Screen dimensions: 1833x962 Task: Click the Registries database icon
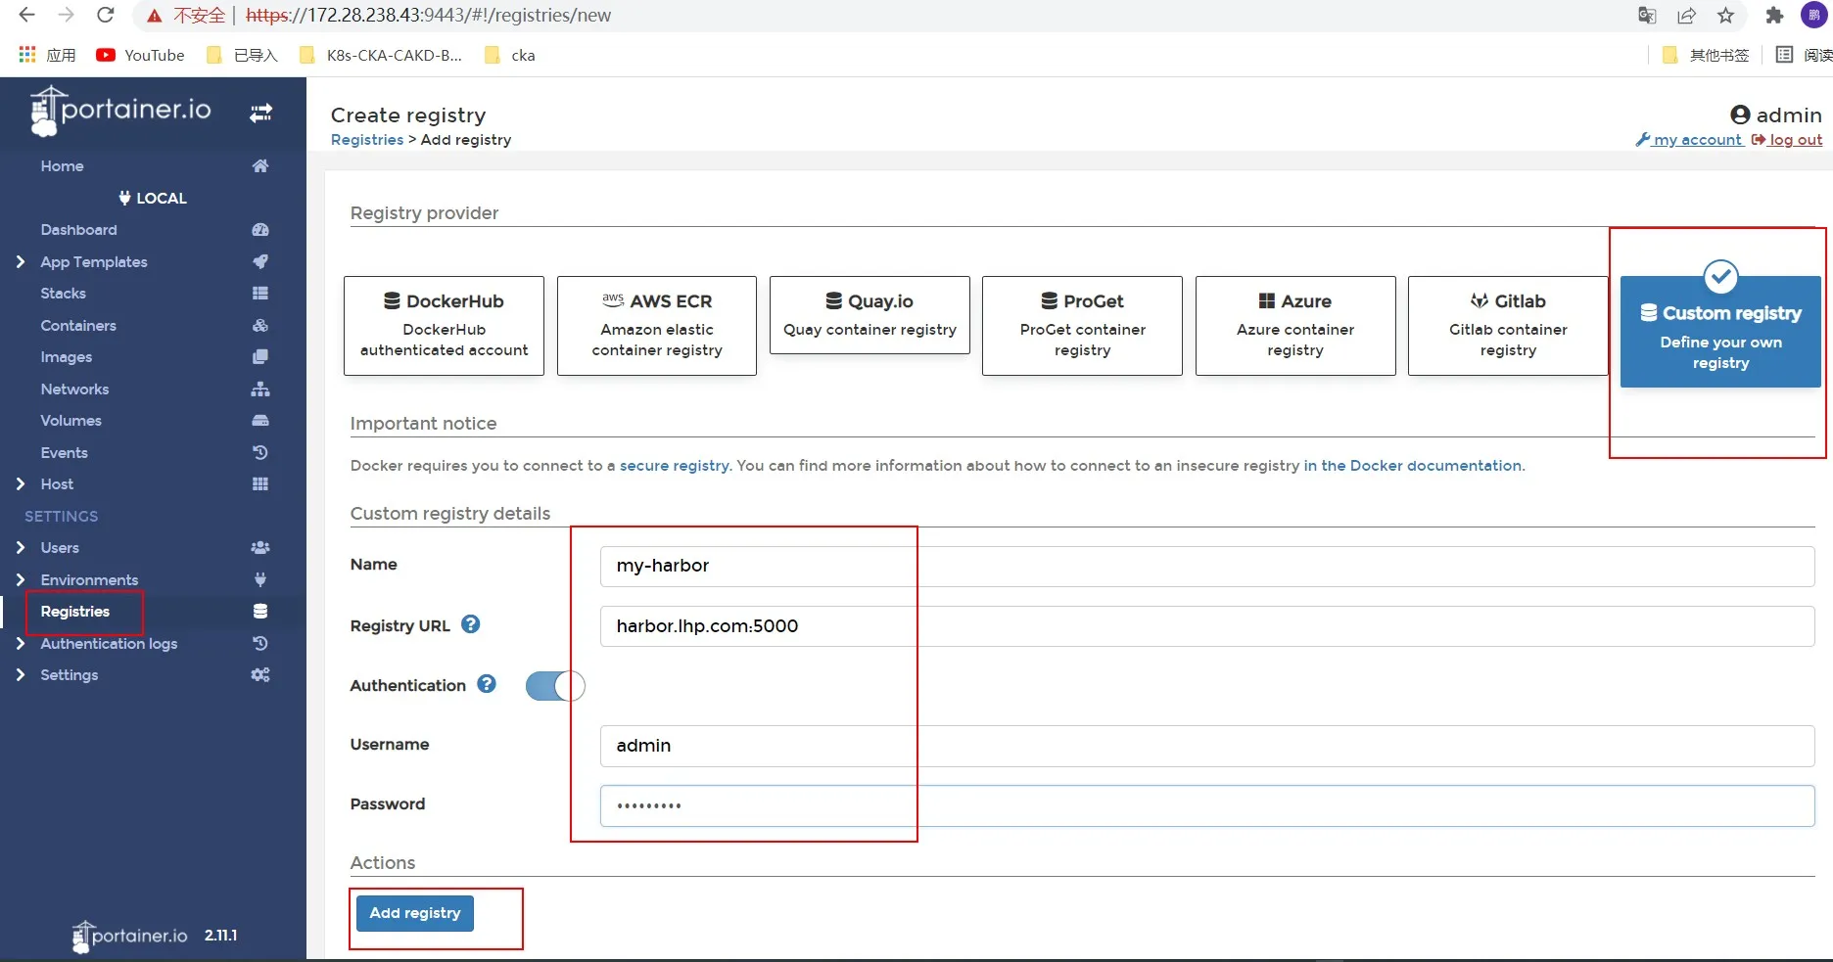coord(260,612)
